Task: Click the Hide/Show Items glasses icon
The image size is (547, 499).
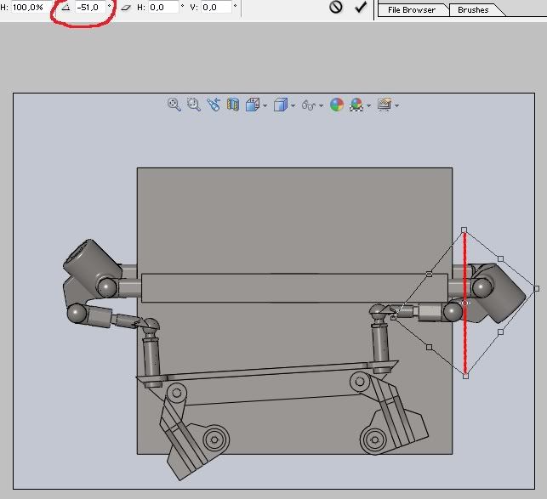Action: (x=309, y=105)
